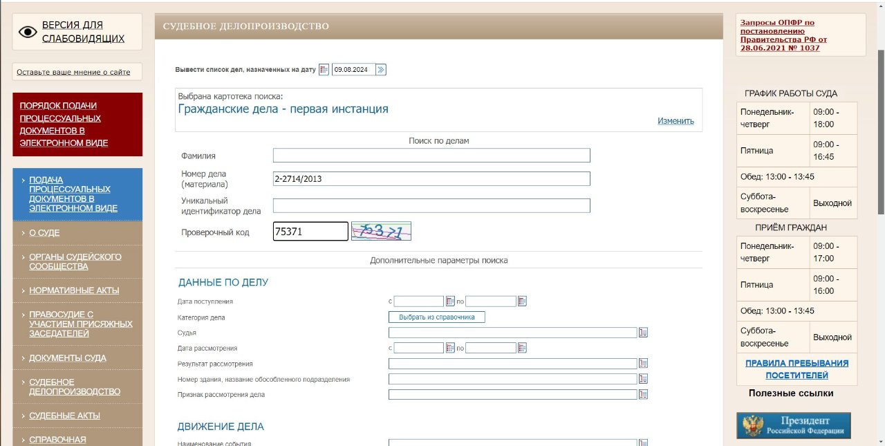The image size is (885, 446).
Task: Open calendar for 'Дата рассмотрения' end date
Action: pyautogui.click(x=522, y=348)
